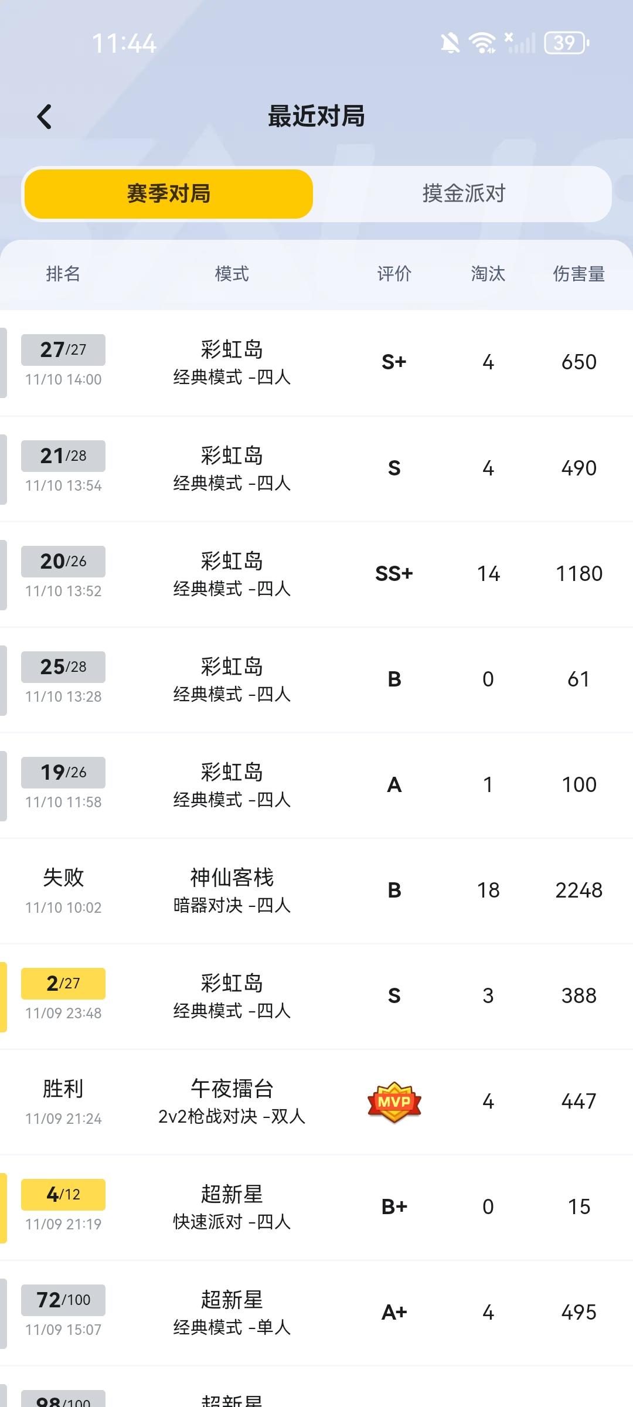Tap the 伤害量 column header
This screenshot has height=1407, width=633.
579,274
